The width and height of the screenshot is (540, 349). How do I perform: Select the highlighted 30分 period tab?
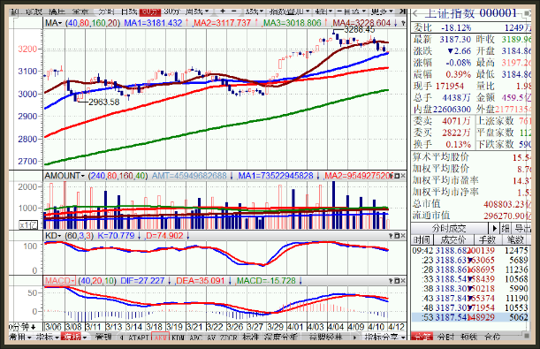pyautogui.click(x=150, y=11)
